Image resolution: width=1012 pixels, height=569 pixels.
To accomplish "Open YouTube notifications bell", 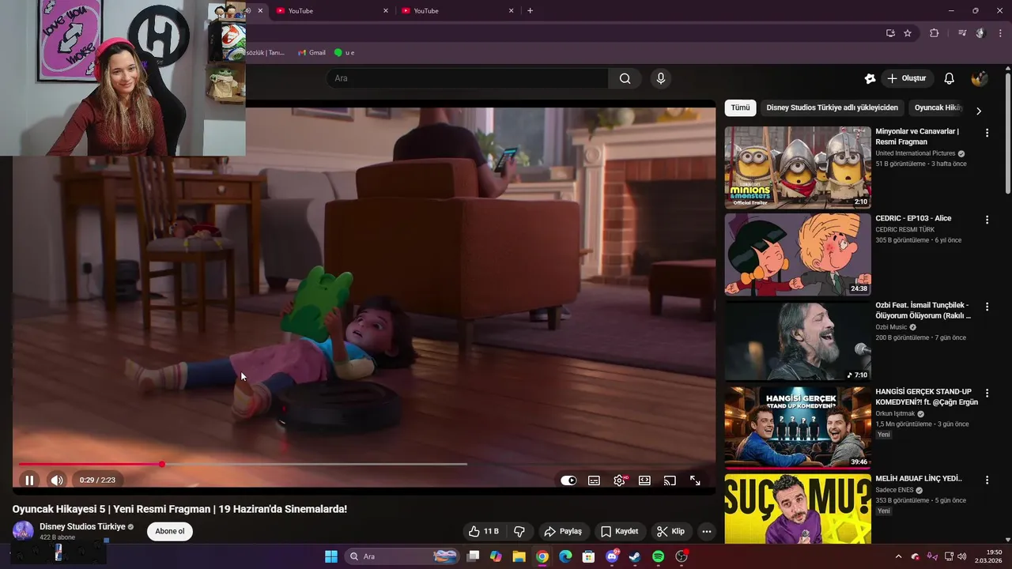I will pos(950,78).
